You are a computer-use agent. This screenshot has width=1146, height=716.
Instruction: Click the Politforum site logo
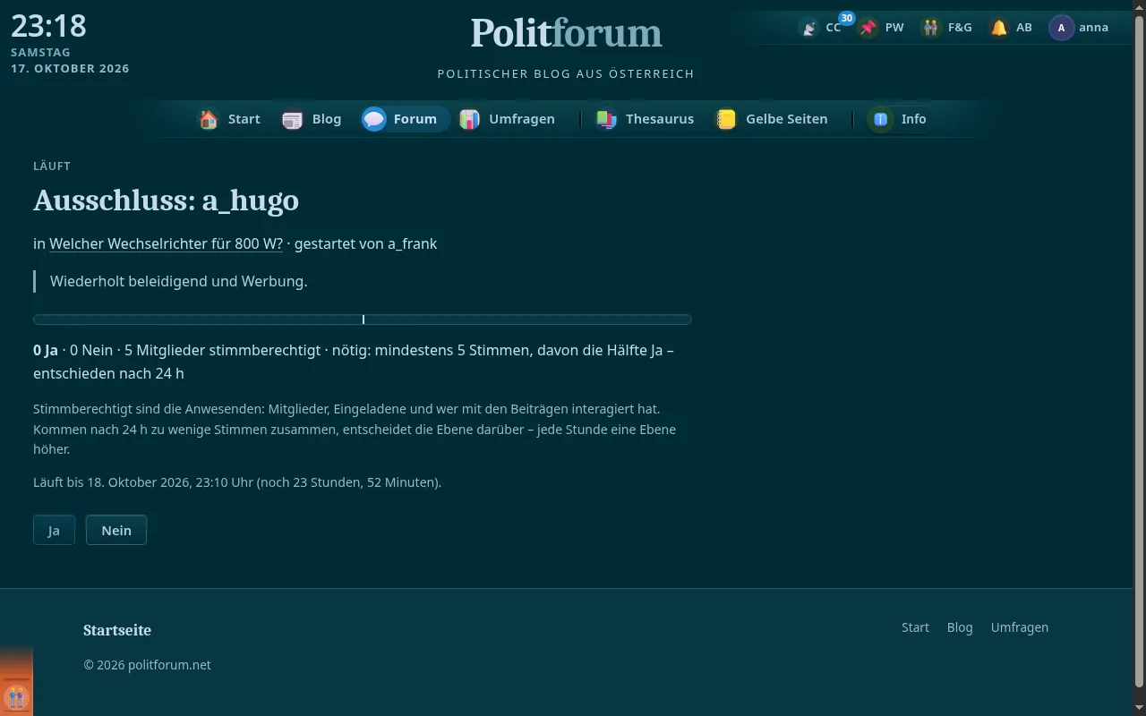pyautogui.click(x=566, y=33)
